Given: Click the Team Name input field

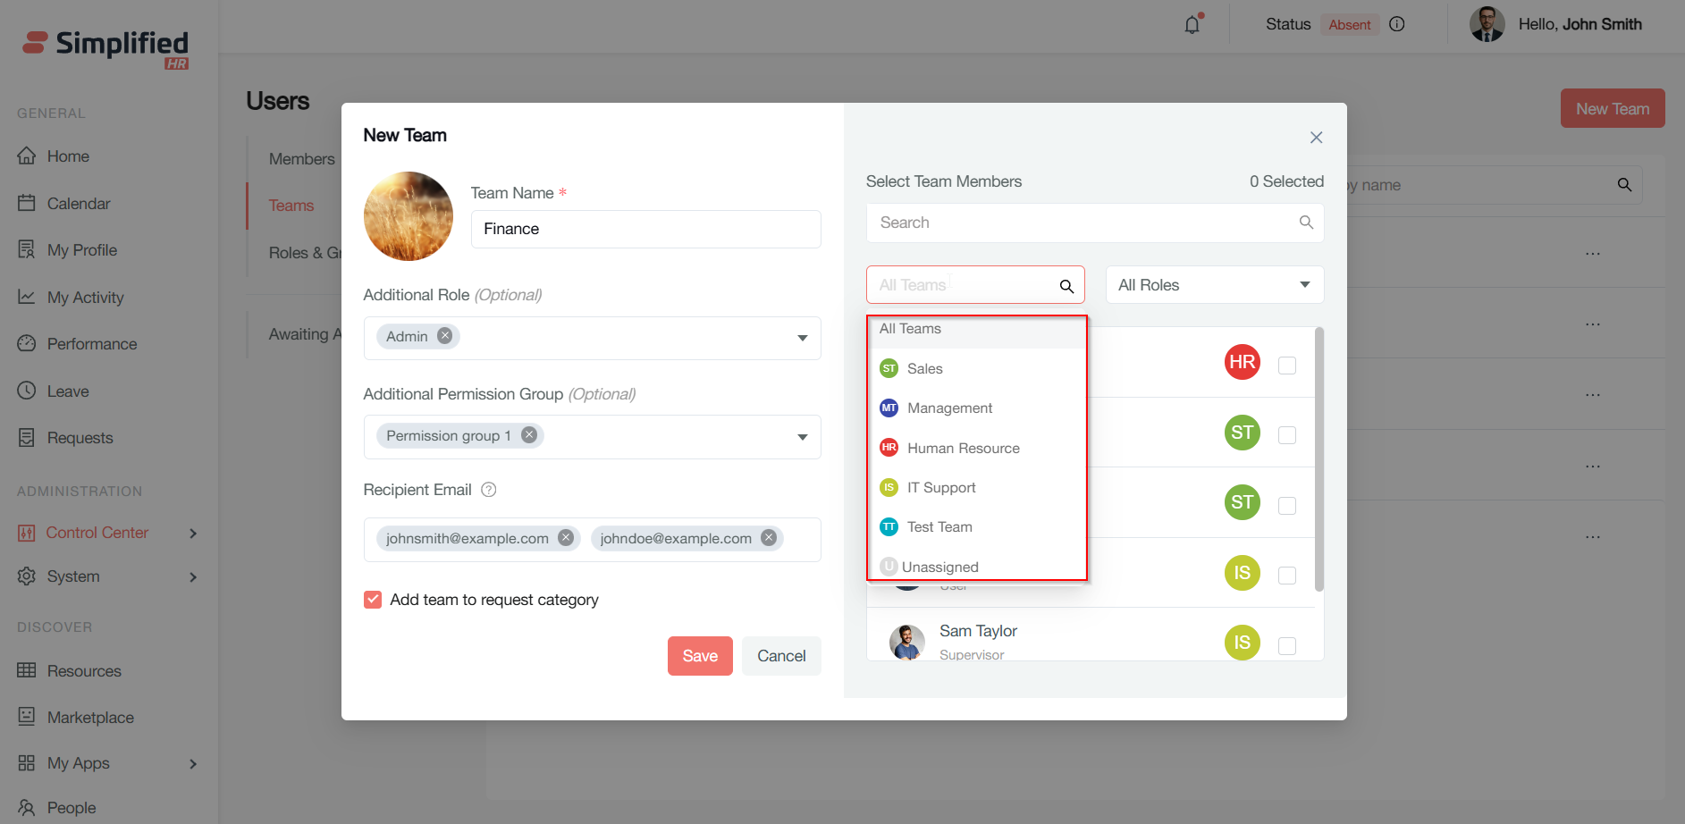Looking at the screenshot, I should tap(645, 229).
